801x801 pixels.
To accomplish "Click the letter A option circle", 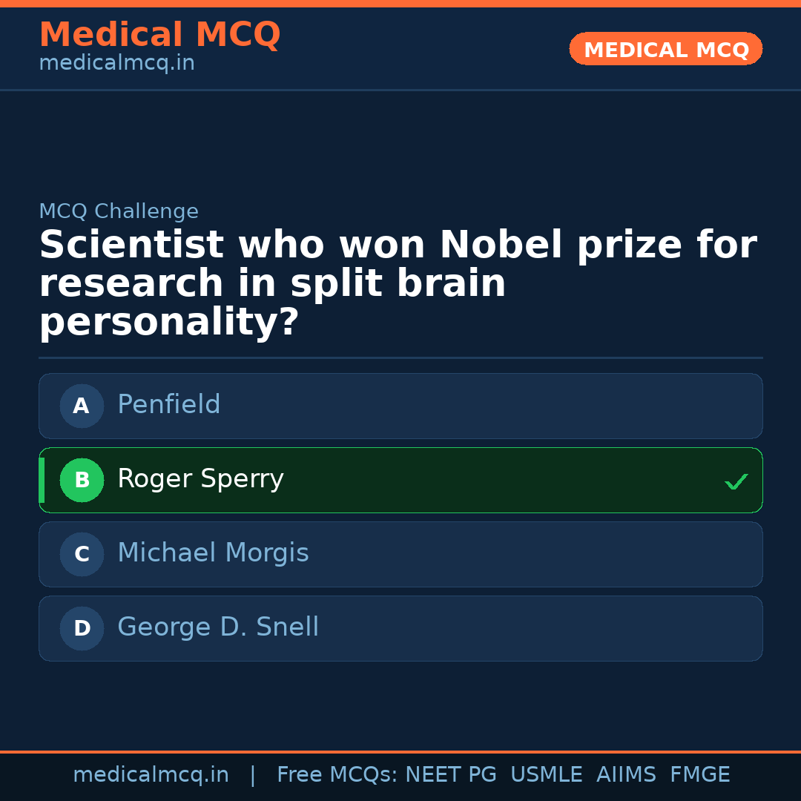I will (x=82, y=406).
